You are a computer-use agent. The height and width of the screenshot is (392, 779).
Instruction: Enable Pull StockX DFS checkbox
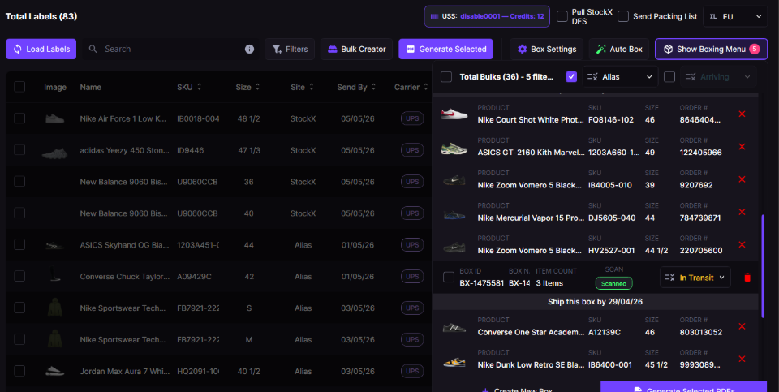(562, 16)
